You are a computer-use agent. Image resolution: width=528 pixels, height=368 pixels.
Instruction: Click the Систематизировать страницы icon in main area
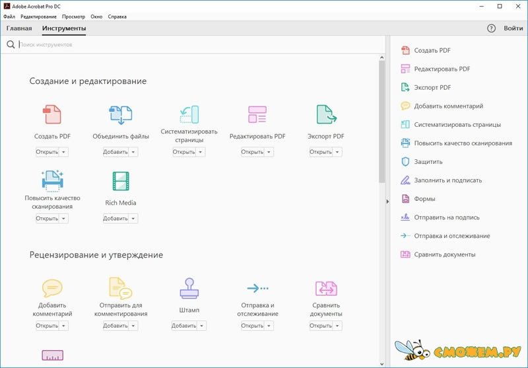pyautogui.click(x=189, y=114)
